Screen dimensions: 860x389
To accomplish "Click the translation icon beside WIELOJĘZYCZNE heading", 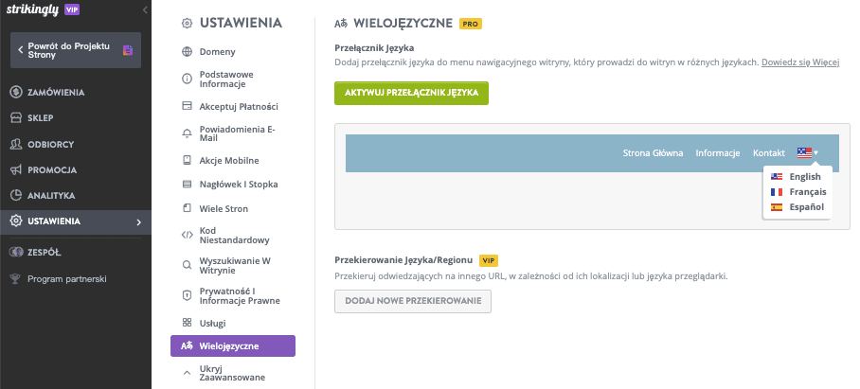I will [341, 24].
